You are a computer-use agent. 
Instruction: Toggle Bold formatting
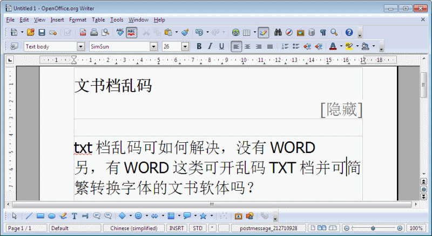pyautogui.click(x=199, y=46)
